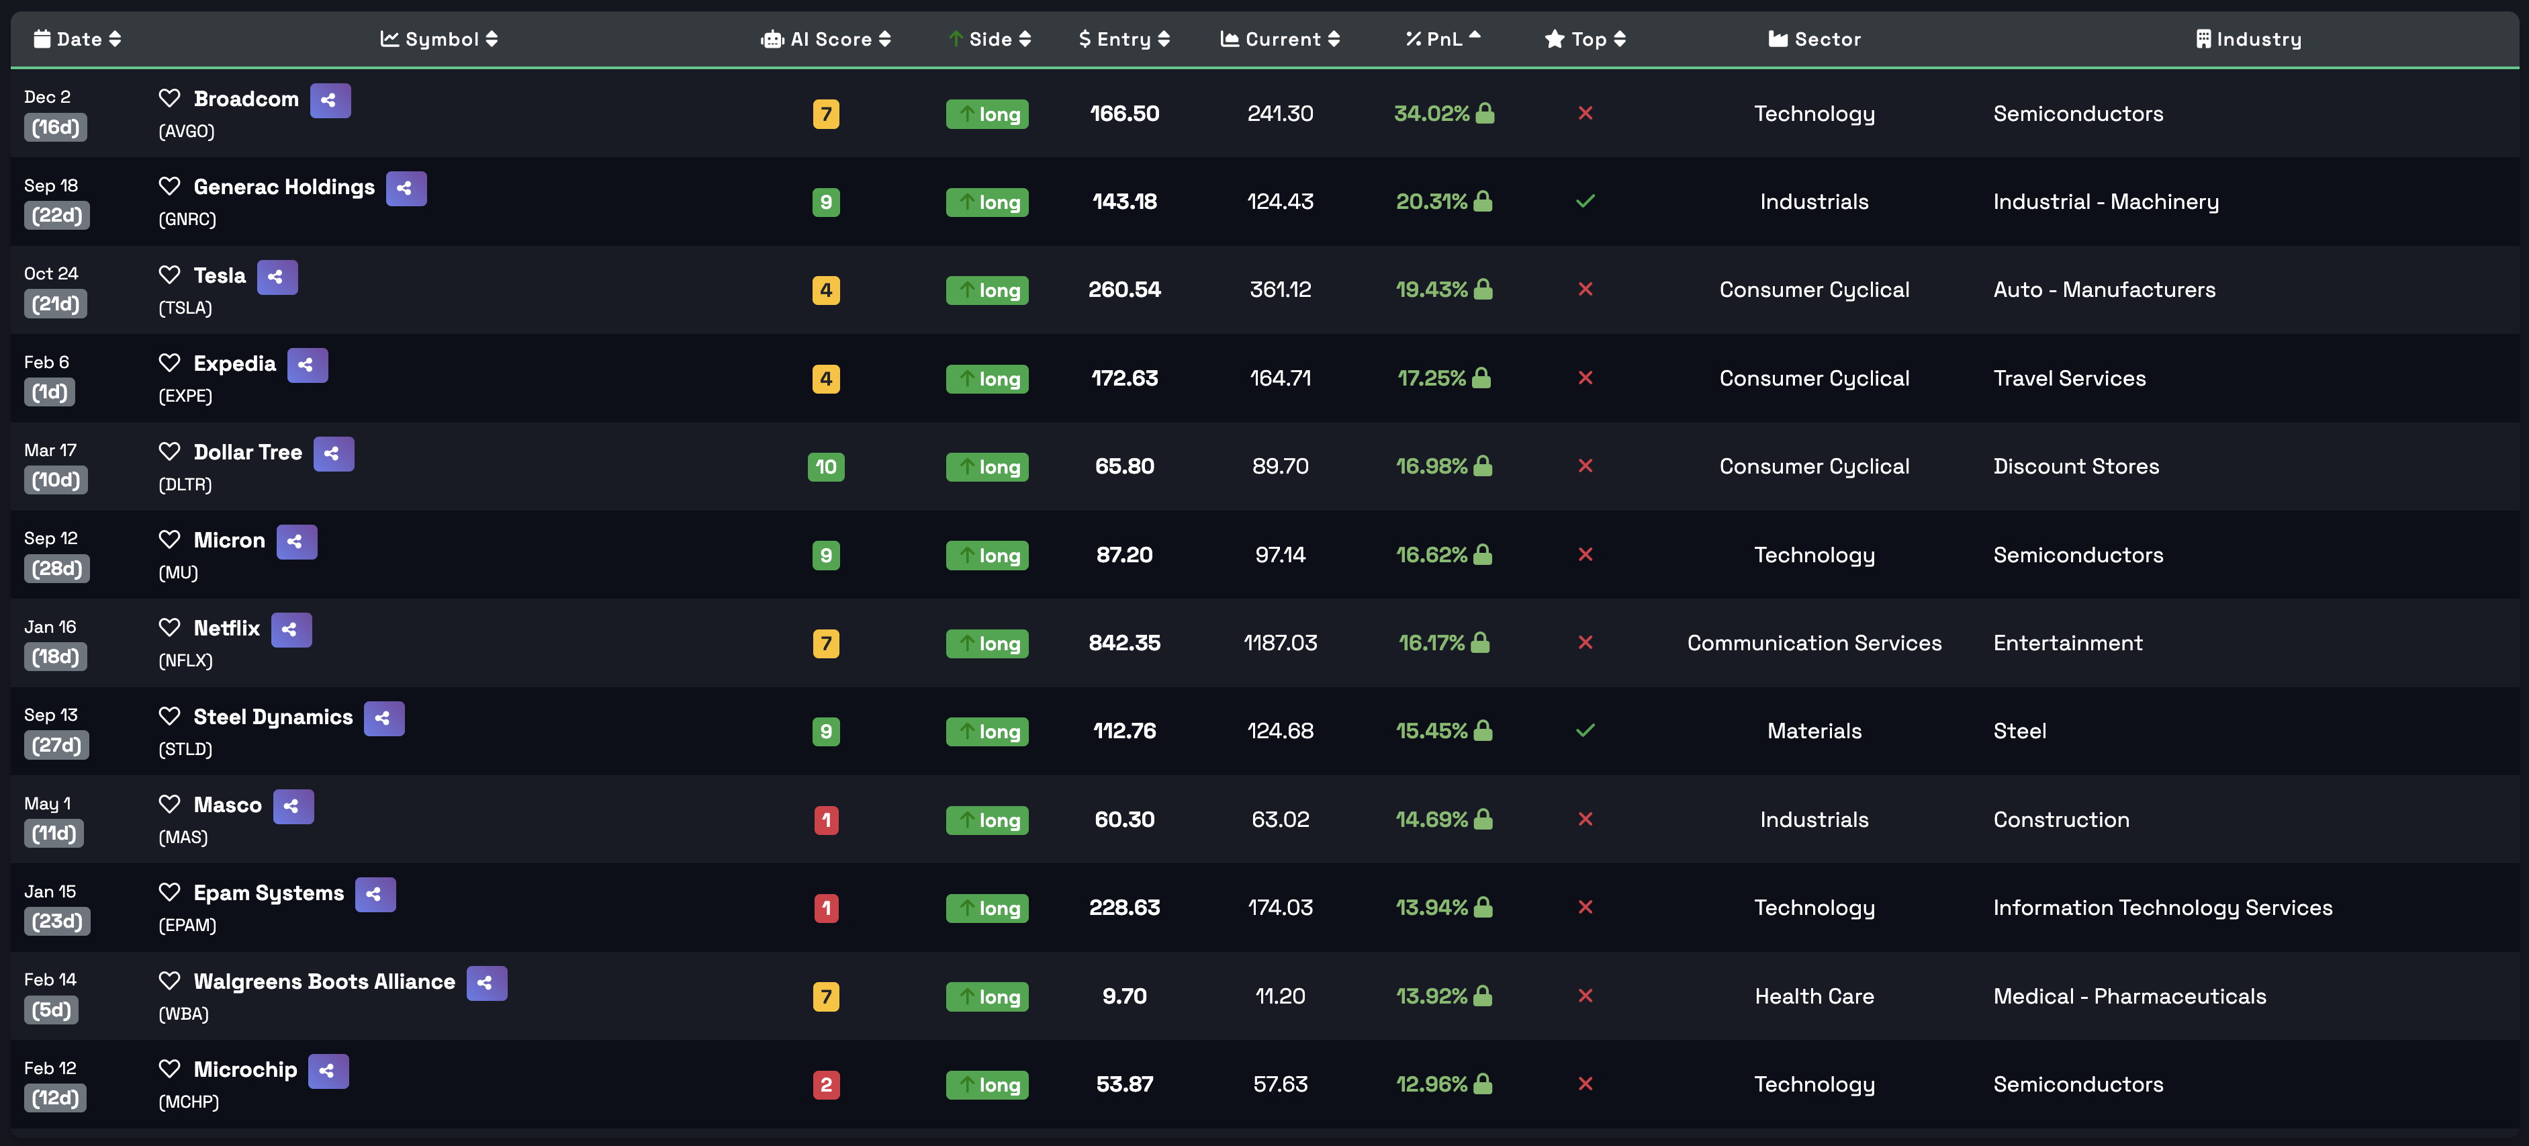Favorite Expedia with the heart icon
Screen dimensions: 2529x1146
coord(169,363)
